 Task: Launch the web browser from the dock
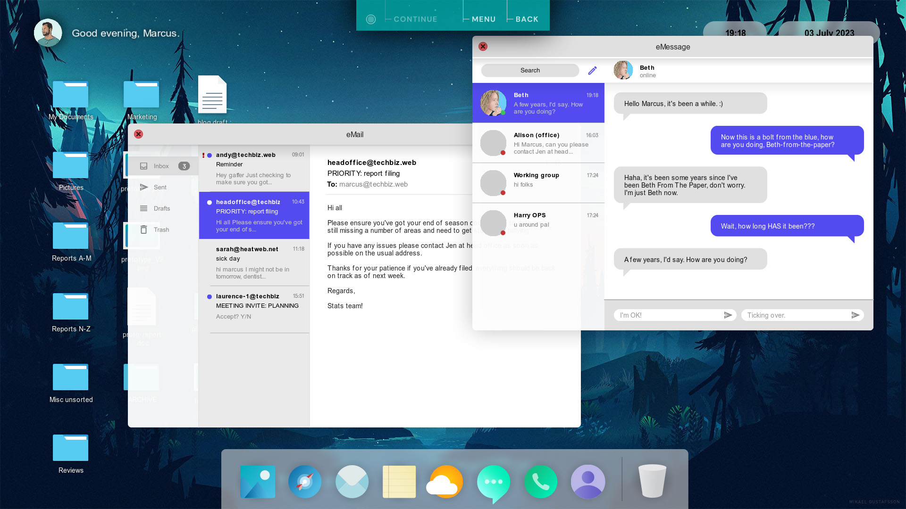(305, 482)
